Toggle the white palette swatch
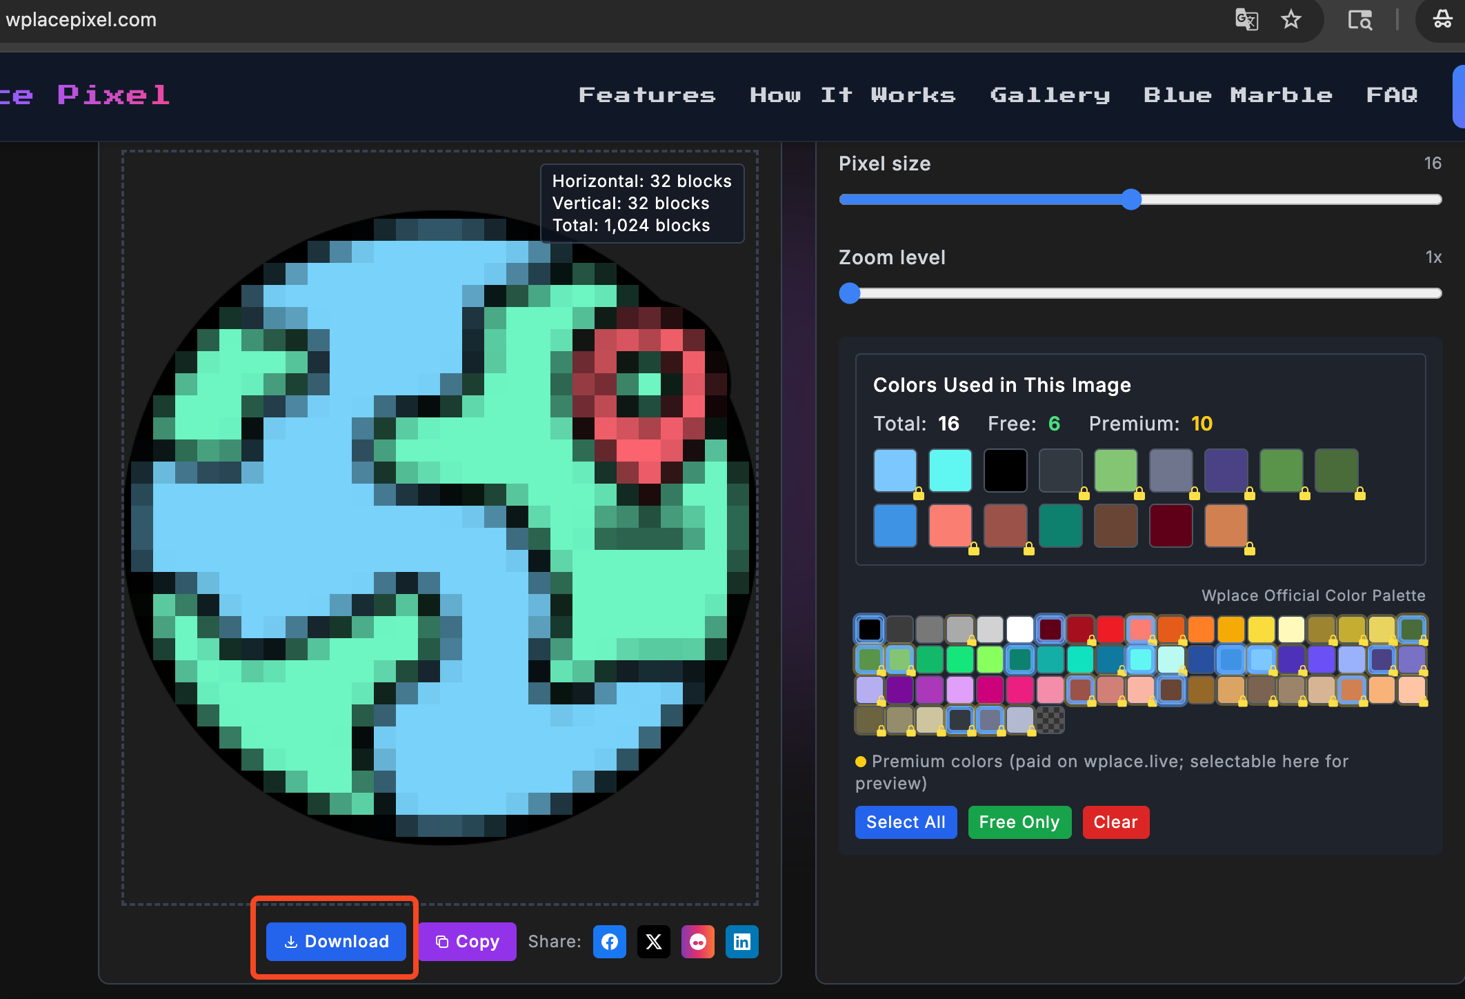 [x=1019, y=629]
